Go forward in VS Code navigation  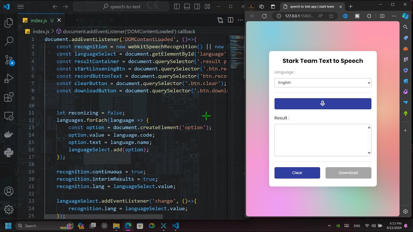pyautogui.click(x=65, y=6)
